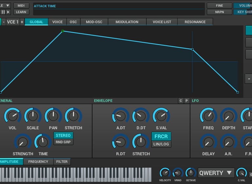Open the VOICE LIST tab
This screenshot has height=184, width=252.
tap(162, 22)
